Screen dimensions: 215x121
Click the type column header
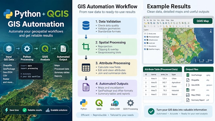[x=174, y=75]
